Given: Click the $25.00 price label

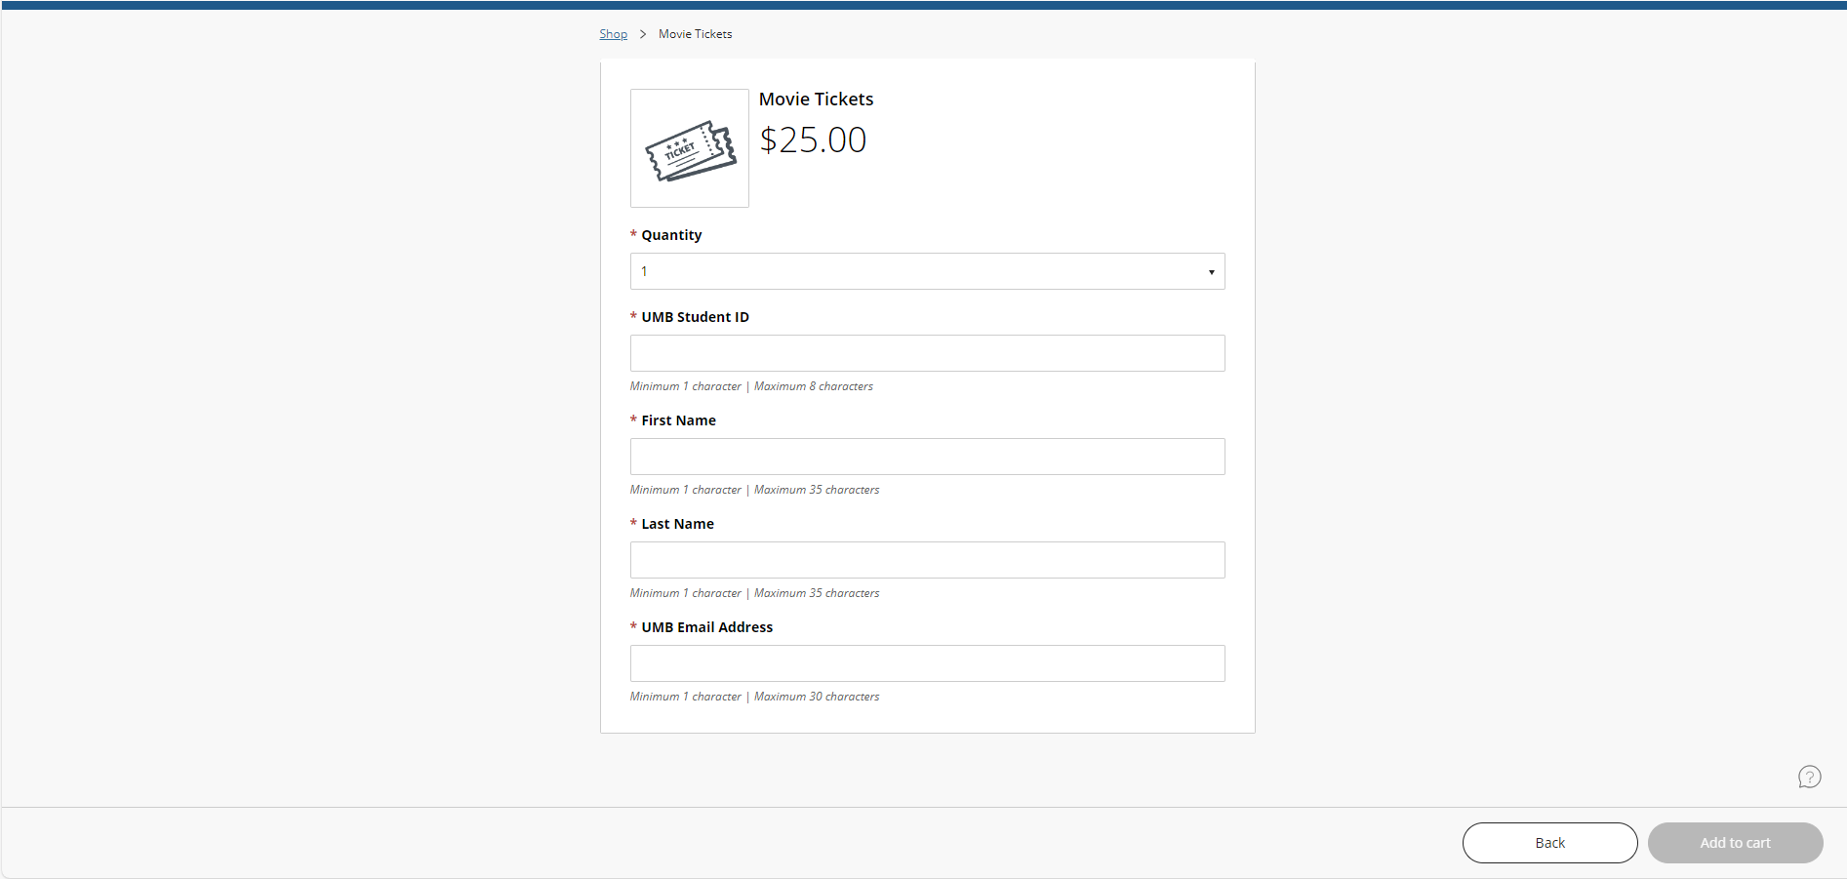Looking at the screenshot, I should tap(813, 140).
